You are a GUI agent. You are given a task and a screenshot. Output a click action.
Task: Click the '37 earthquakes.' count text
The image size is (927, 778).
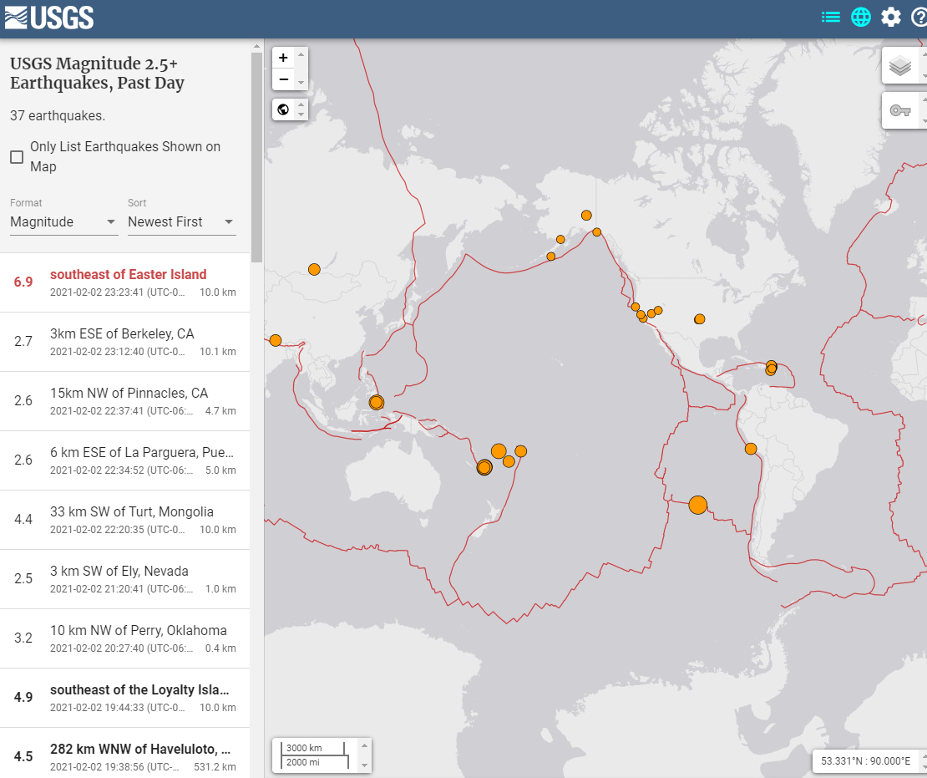pyautogui.click(x=58, y=116)
